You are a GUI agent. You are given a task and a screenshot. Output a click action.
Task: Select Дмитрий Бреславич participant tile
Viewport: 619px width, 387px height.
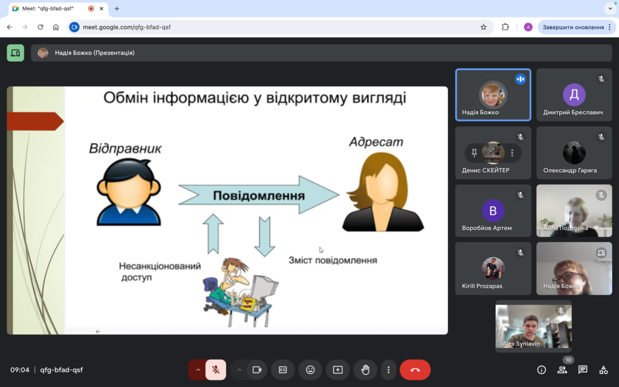(574, 95)
